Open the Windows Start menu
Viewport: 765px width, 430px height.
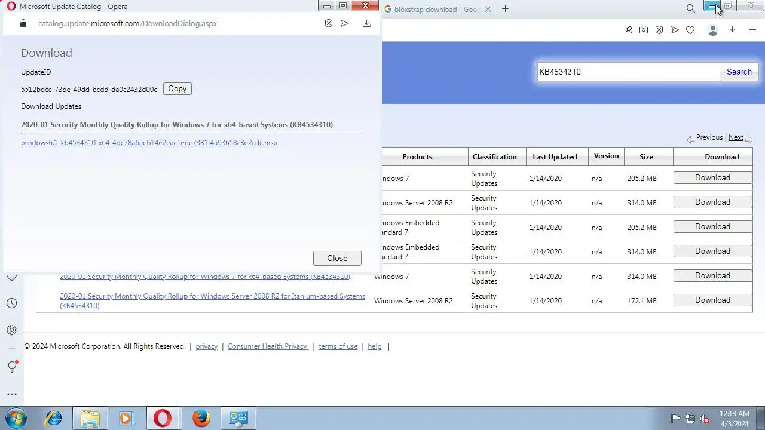[x=16, y=418]
